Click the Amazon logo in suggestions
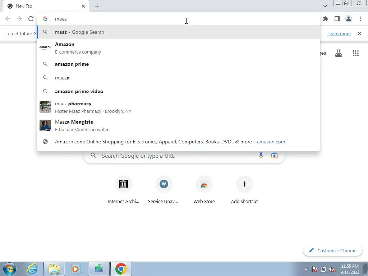The height and width of the screenshot is (276, 368). [x=45, y=48]
